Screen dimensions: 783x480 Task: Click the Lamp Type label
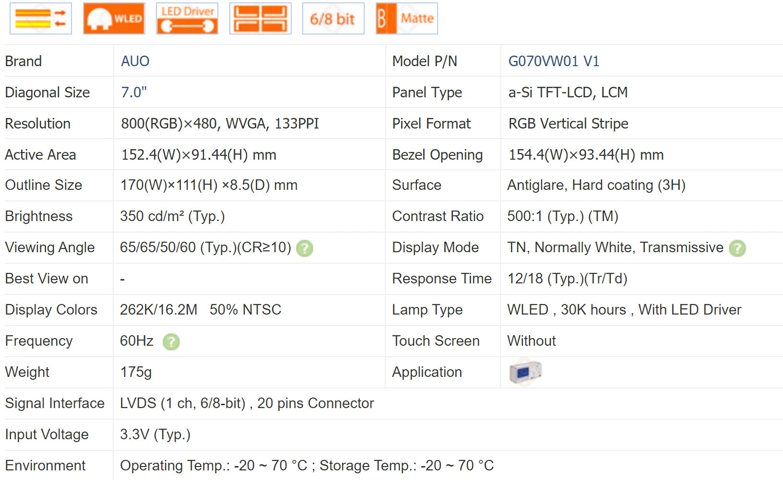(x=427, y=310)
